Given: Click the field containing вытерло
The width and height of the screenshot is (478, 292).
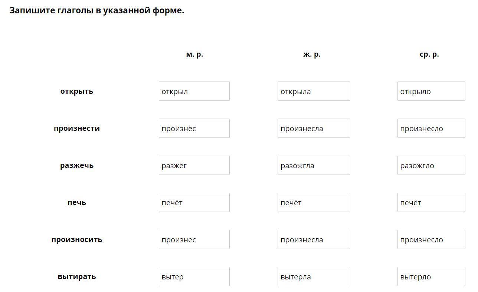Looking at the screenshot, I should (431, 276).
